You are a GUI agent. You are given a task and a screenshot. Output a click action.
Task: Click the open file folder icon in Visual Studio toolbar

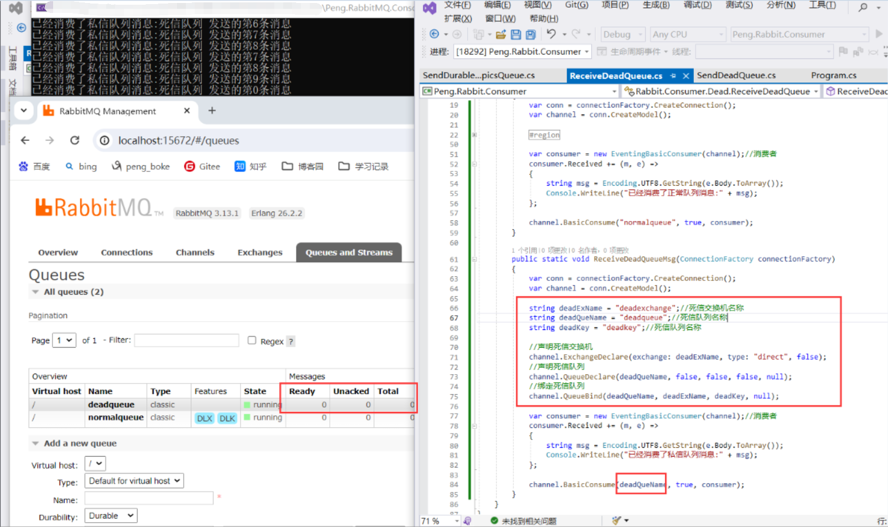tap(501, 35)
